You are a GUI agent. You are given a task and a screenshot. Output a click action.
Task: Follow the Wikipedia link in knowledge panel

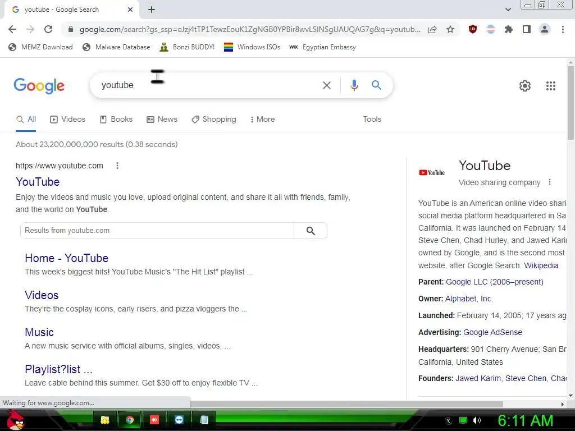pyautogui.click(x=541, y=265)
